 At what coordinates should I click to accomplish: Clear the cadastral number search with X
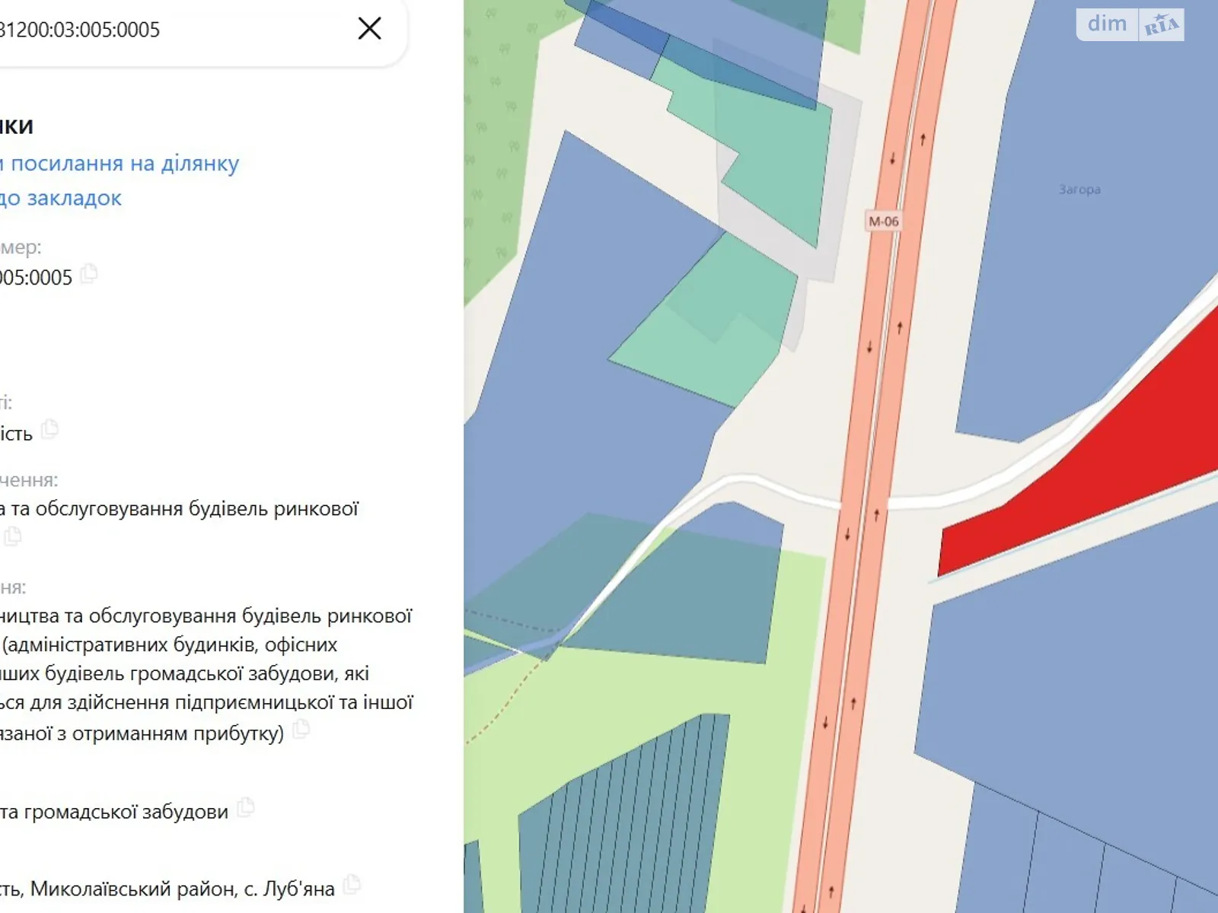(369, 29)
